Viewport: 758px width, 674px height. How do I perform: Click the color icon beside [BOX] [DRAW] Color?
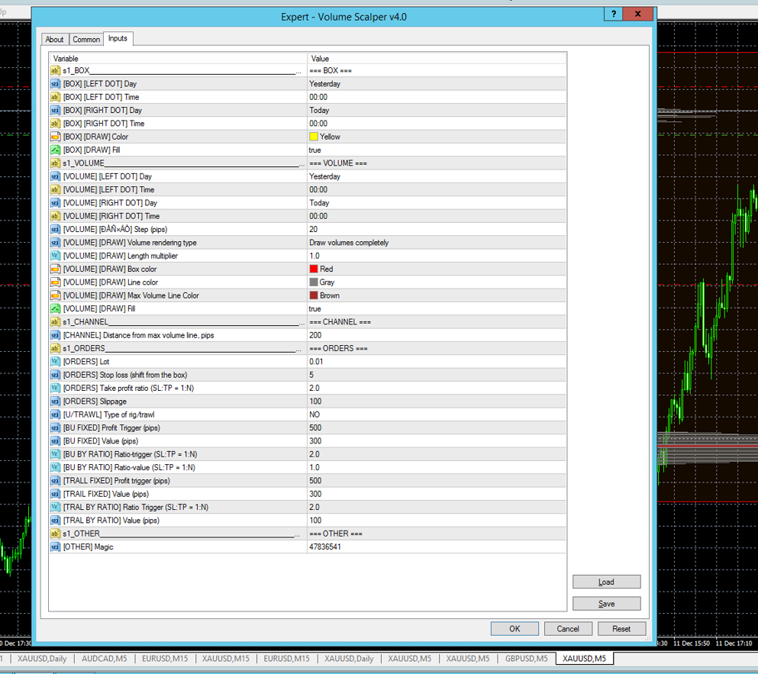click(55, 137)
